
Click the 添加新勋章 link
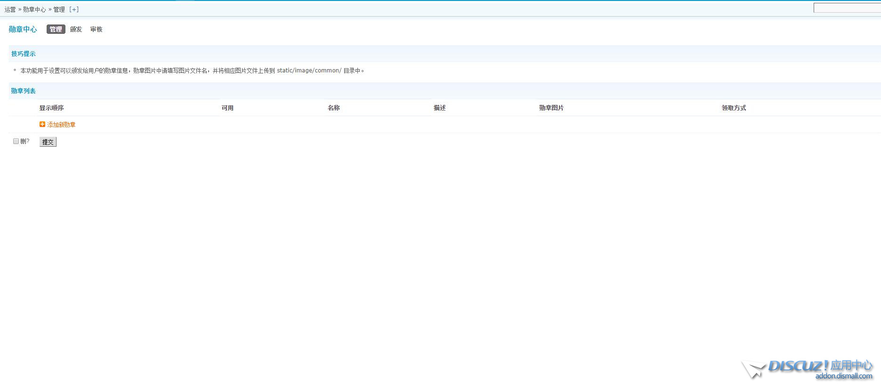61,125
